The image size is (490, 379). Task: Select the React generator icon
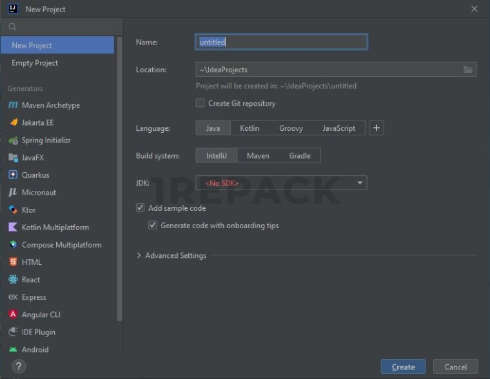(x=13, y=280)
